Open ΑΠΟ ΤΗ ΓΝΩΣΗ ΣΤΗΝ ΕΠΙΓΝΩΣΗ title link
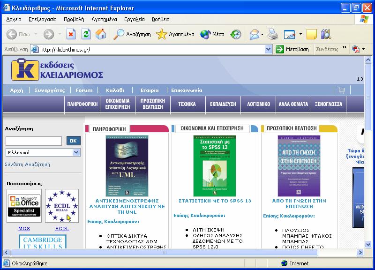The image size is (375, 270). point(299,203)
